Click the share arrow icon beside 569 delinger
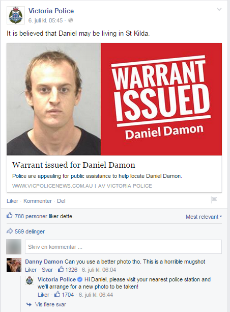 click(10, 231)
